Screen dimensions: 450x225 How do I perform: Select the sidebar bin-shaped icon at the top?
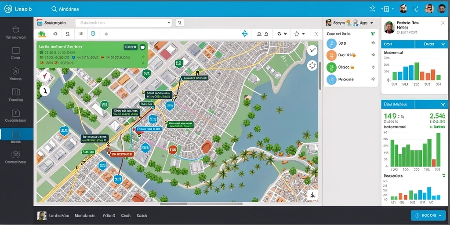pos(16,29)
